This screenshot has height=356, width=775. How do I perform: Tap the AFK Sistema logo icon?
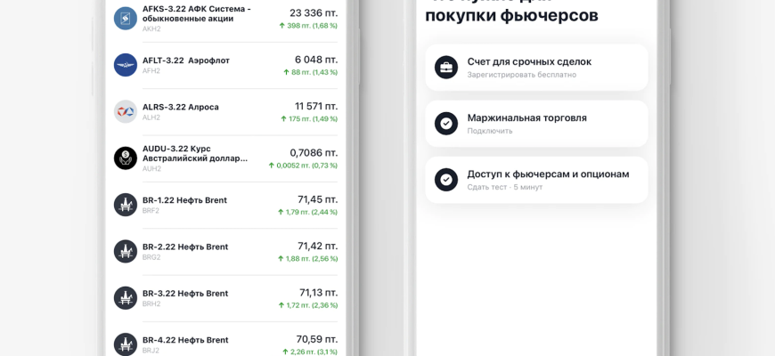tap(126, 18)
